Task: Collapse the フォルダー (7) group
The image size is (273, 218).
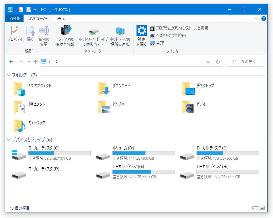Action: 9,75
